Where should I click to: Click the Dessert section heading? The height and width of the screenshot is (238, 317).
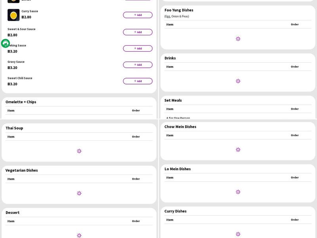point(12,213)
